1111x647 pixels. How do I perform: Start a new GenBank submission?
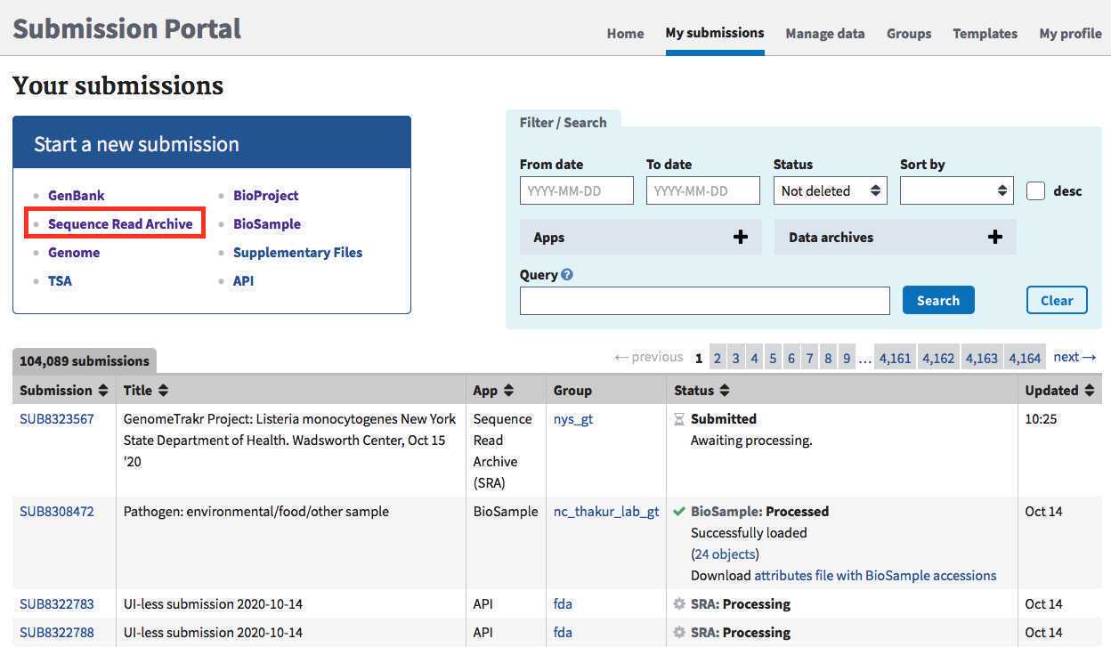click(x=77, y=195)
